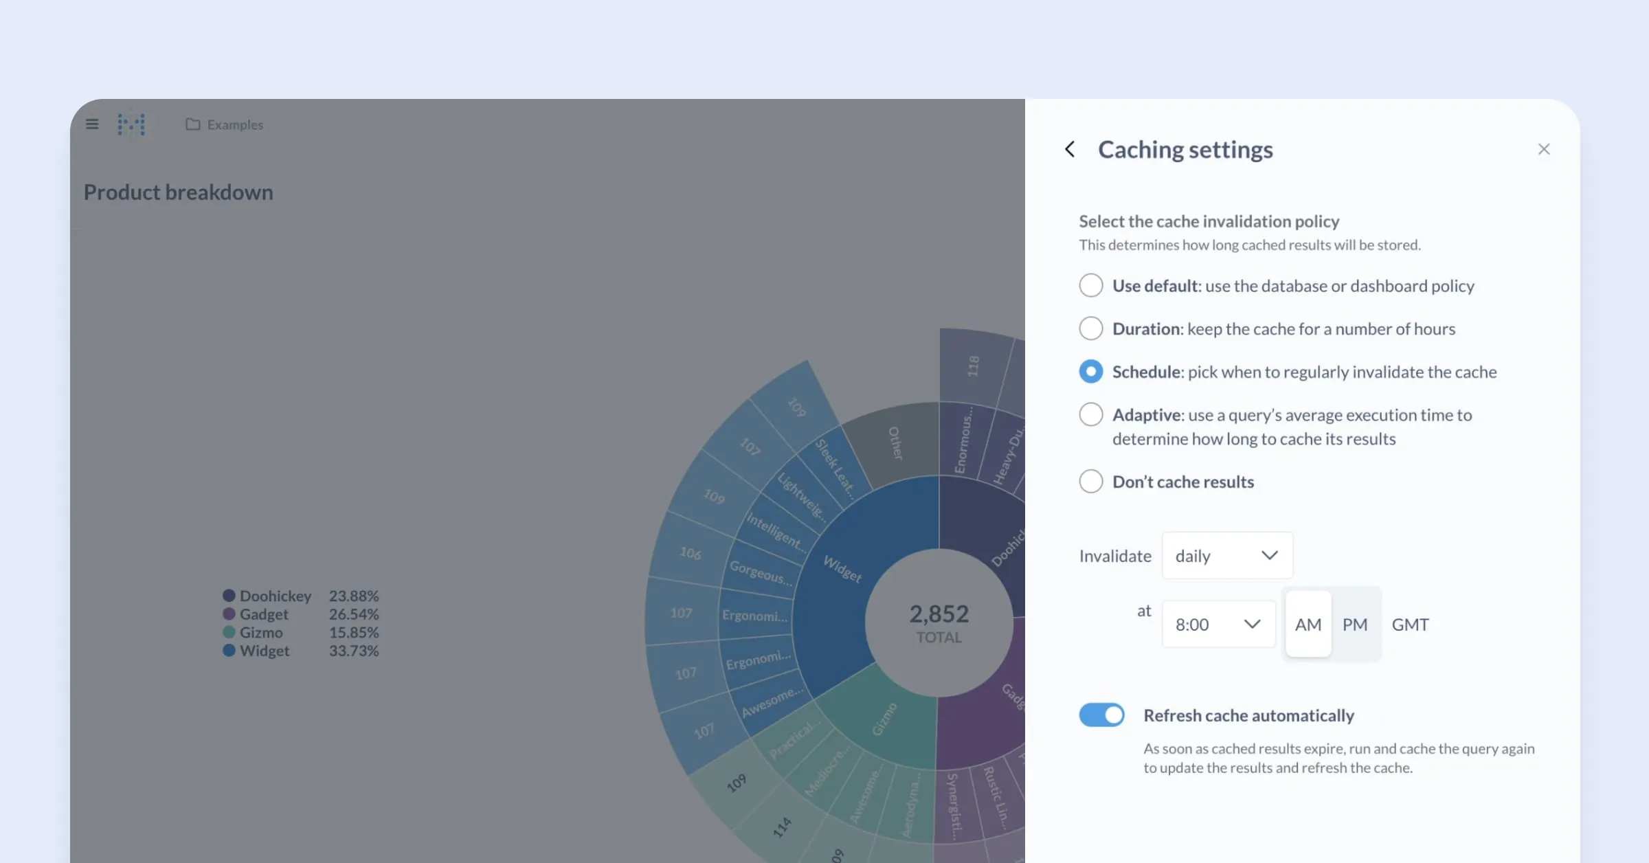Image resolution: width=1649 pixels, height=863 pixels.
Task: Go back using the left chevron arrow
Action: [x=1070, y=149]
